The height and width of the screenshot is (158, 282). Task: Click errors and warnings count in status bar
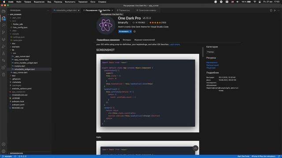click(22, 156)
